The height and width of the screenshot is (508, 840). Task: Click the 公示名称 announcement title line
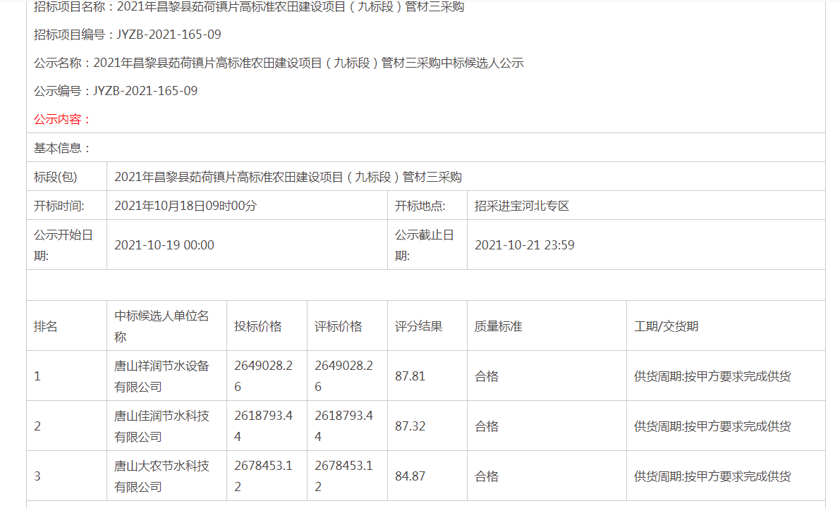coord(279,63)
